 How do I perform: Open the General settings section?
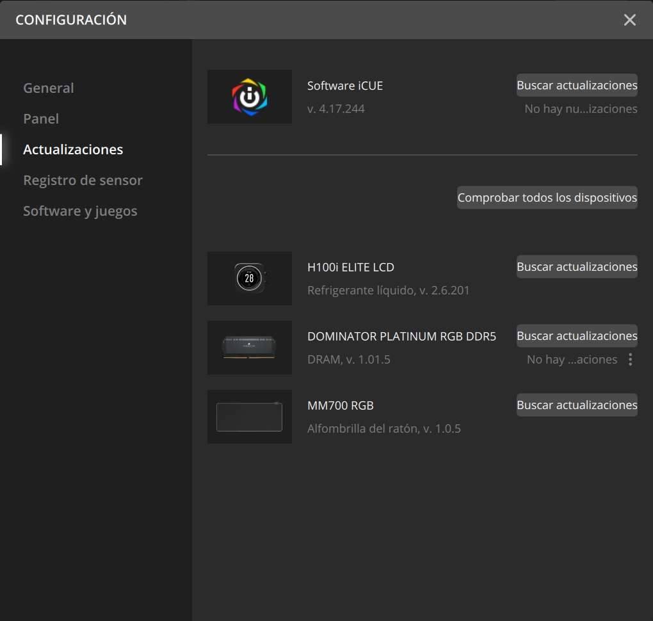click(48, 88)
